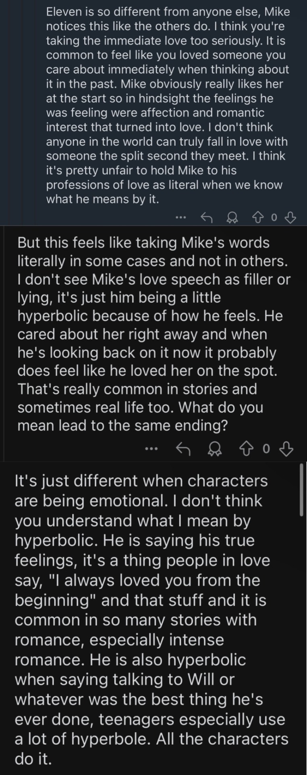Click the line 'But this feels like taking Mike's words'
Image resolution: width=307 pixels, height=775 pixels.
pyautogui.click(x=143, y=243)
